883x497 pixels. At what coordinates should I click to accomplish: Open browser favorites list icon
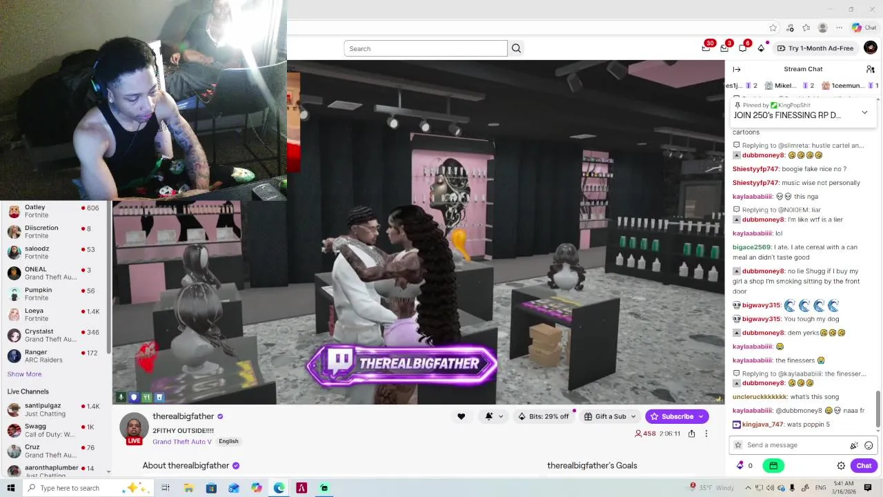pos(806,28)
